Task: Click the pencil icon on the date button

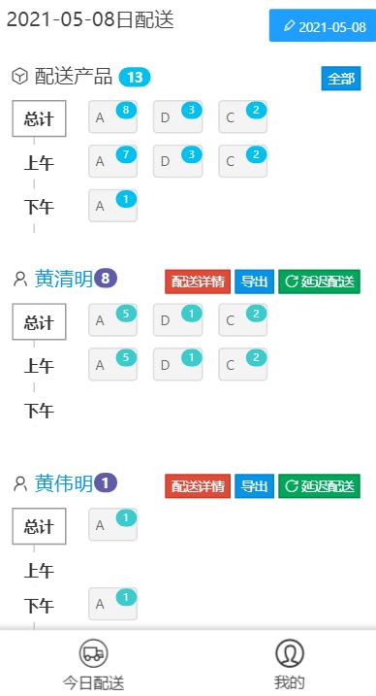Action: 289,26
